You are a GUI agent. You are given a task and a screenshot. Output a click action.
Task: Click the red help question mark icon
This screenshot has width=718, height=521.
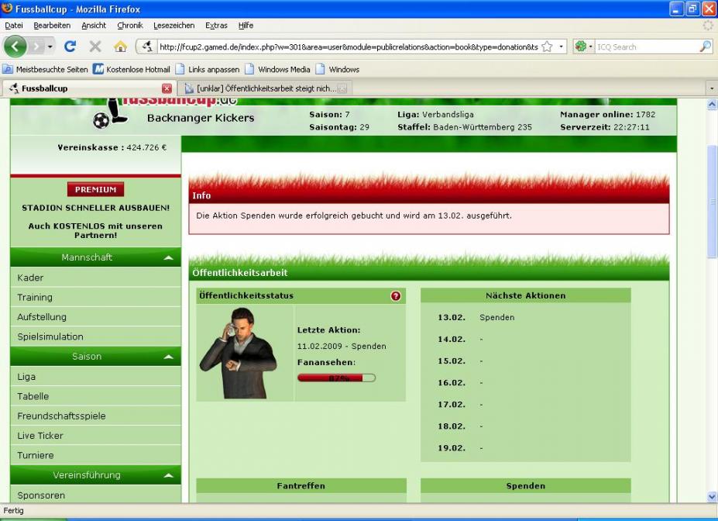click(396, 295)
